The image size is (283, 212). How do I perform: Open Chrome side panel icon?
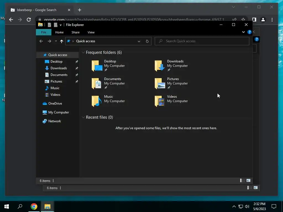(254, 20)
